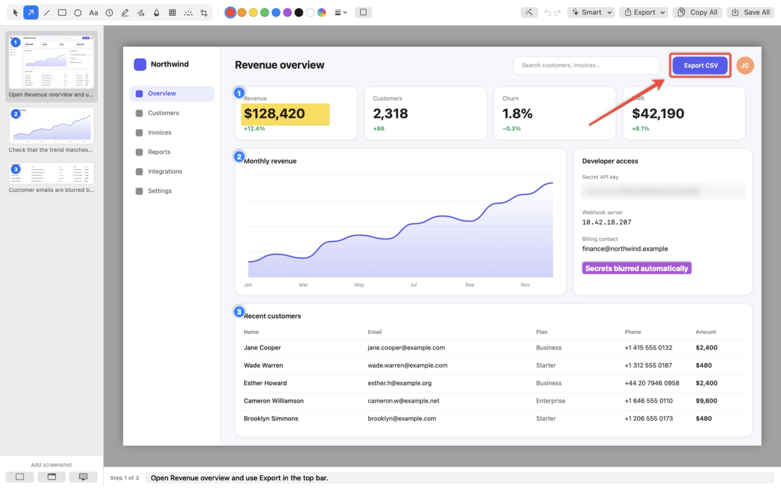Toggle the rounded square frame button
The height and width of the screenshot is (488, 781).
(363, 12)
